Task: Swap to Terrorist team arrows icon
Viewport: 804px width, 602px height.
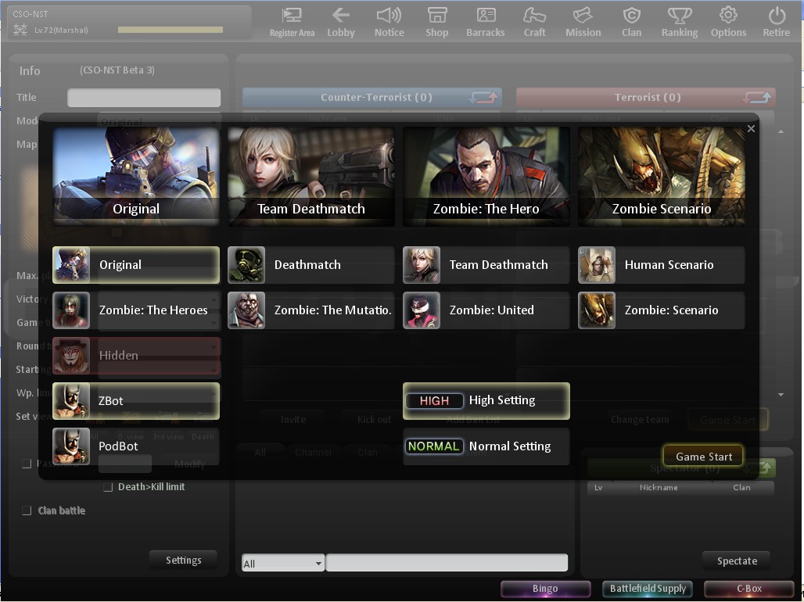Action: 757,97
